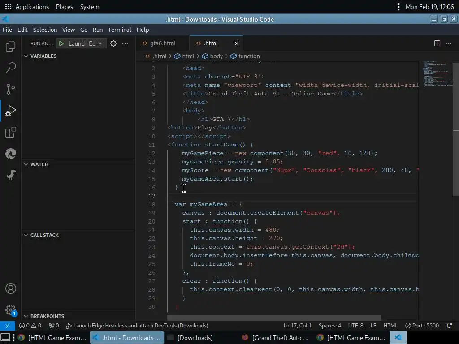This screenshot has height=344, width=459.
Task: Open the Source Control view
Action: point(11,89)
